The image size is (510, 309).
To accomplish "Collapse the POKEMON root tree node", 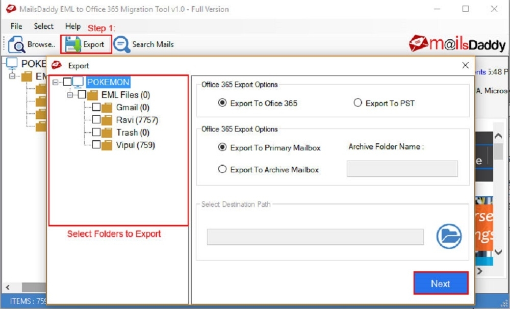I will (x=55, y=82).
